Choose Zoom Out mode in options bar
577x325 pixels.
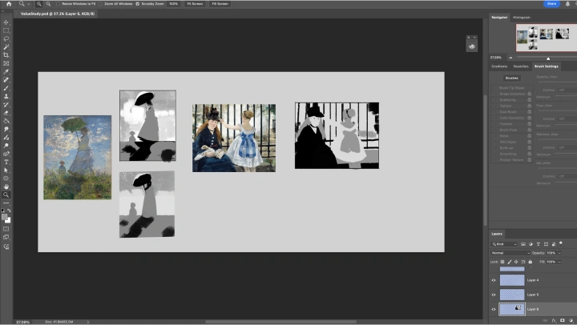point(48,4)
